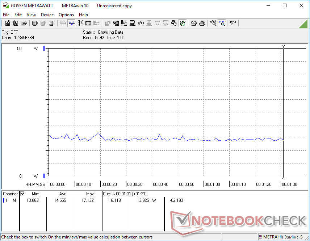Click the zoom curve magnifier icon
The image size is (310, 241).
(x=222, y=23)
